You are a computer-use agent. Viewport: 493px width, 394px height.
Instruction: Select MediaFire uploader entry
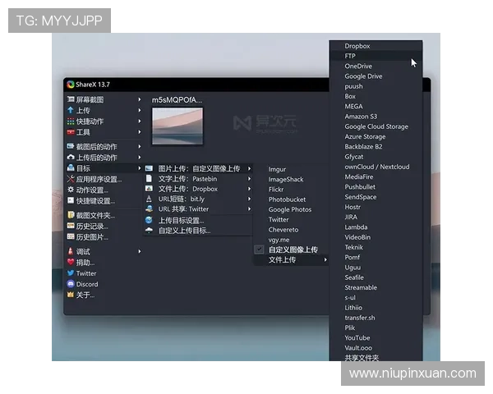[x=376, y=176]
